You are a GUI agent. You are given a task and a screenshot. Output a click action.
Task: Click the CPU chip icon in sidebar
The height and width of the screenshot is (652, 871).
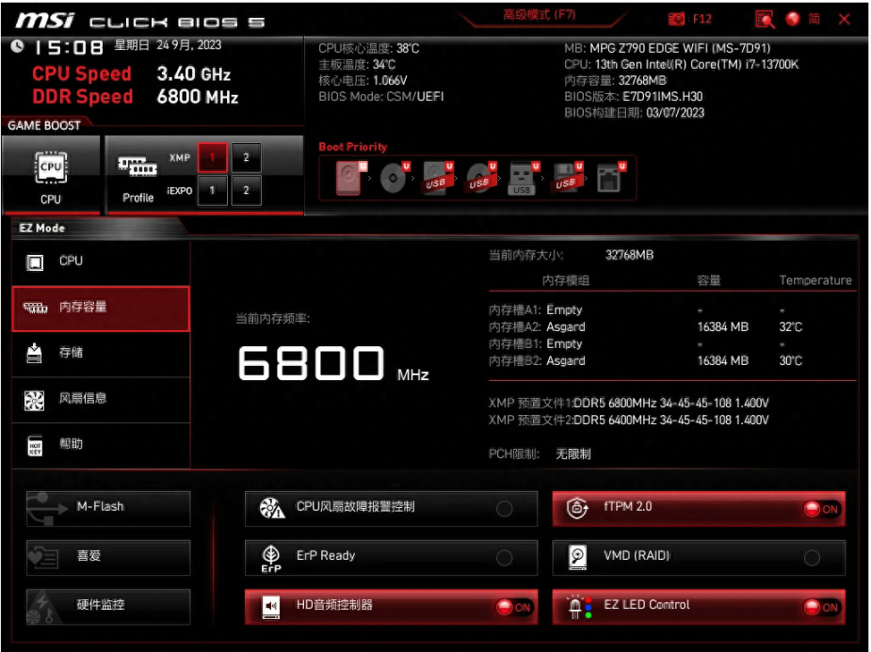tap(35, 262)
